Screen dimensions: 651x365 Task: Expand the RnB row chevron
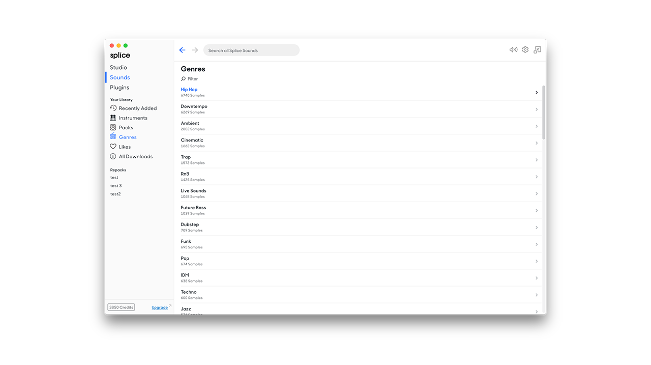(537, 177)
